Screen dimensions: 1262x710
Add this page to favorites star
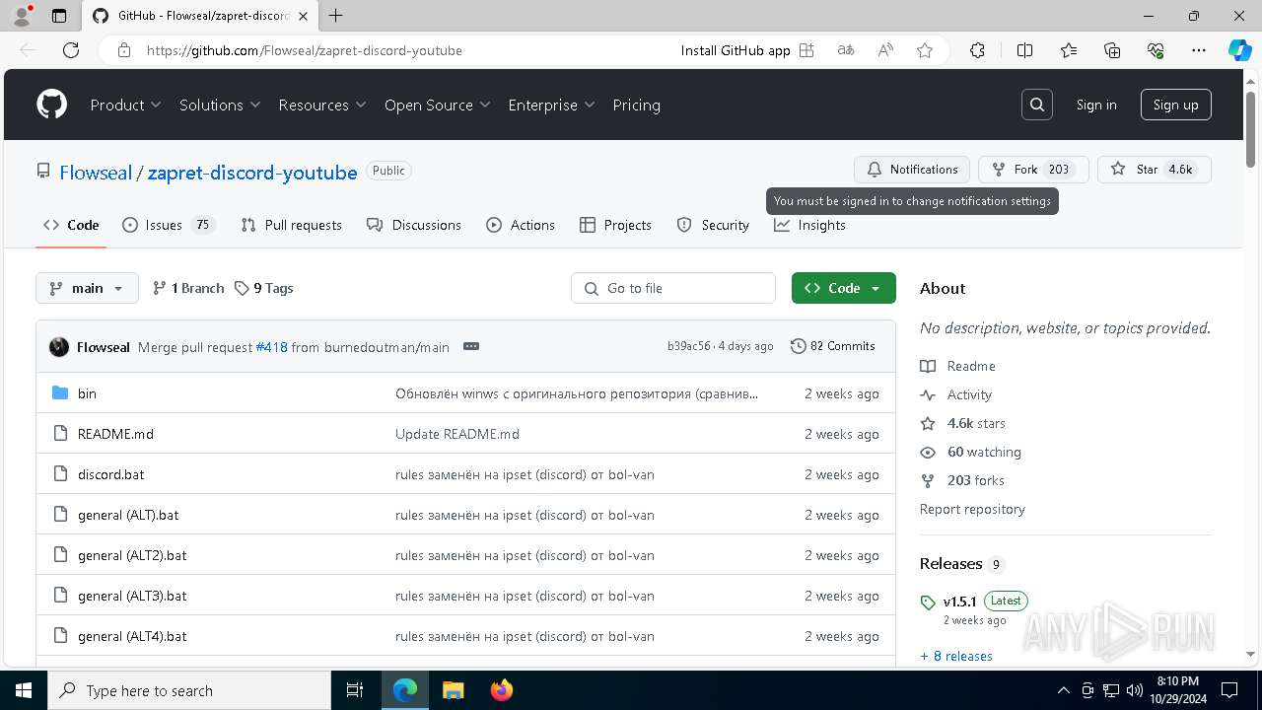coord(925,50)
